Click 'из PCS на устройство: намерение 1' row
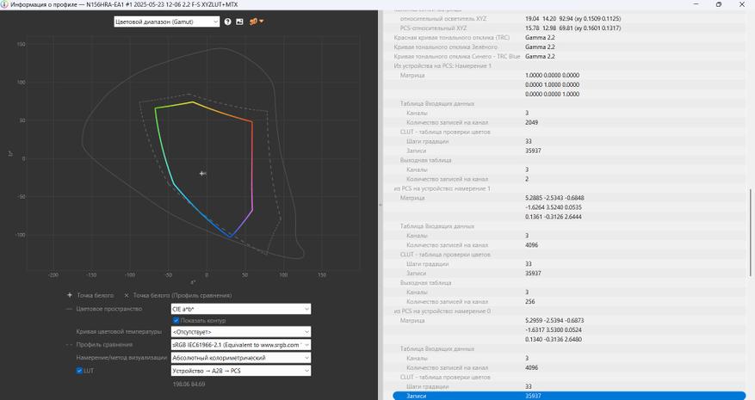The width and height of the screenshot is (755, 400). pos(569,188)
